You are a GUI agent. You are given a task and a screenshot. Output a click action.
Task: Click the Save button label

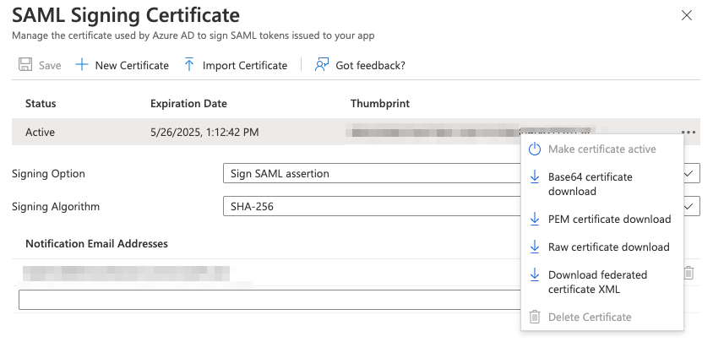tap(50, 66)
